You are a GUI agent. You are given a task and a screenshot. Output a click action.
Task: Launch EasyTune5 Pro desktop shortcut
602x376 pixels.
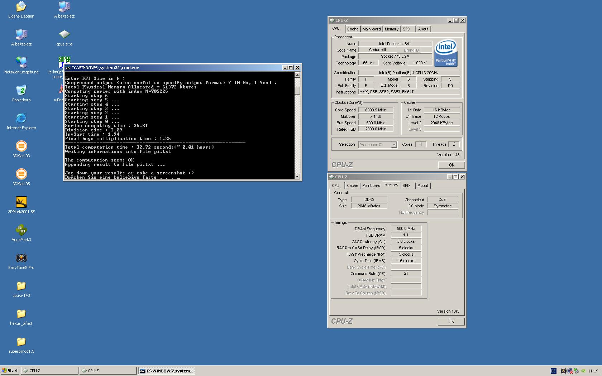click(21, 261)
